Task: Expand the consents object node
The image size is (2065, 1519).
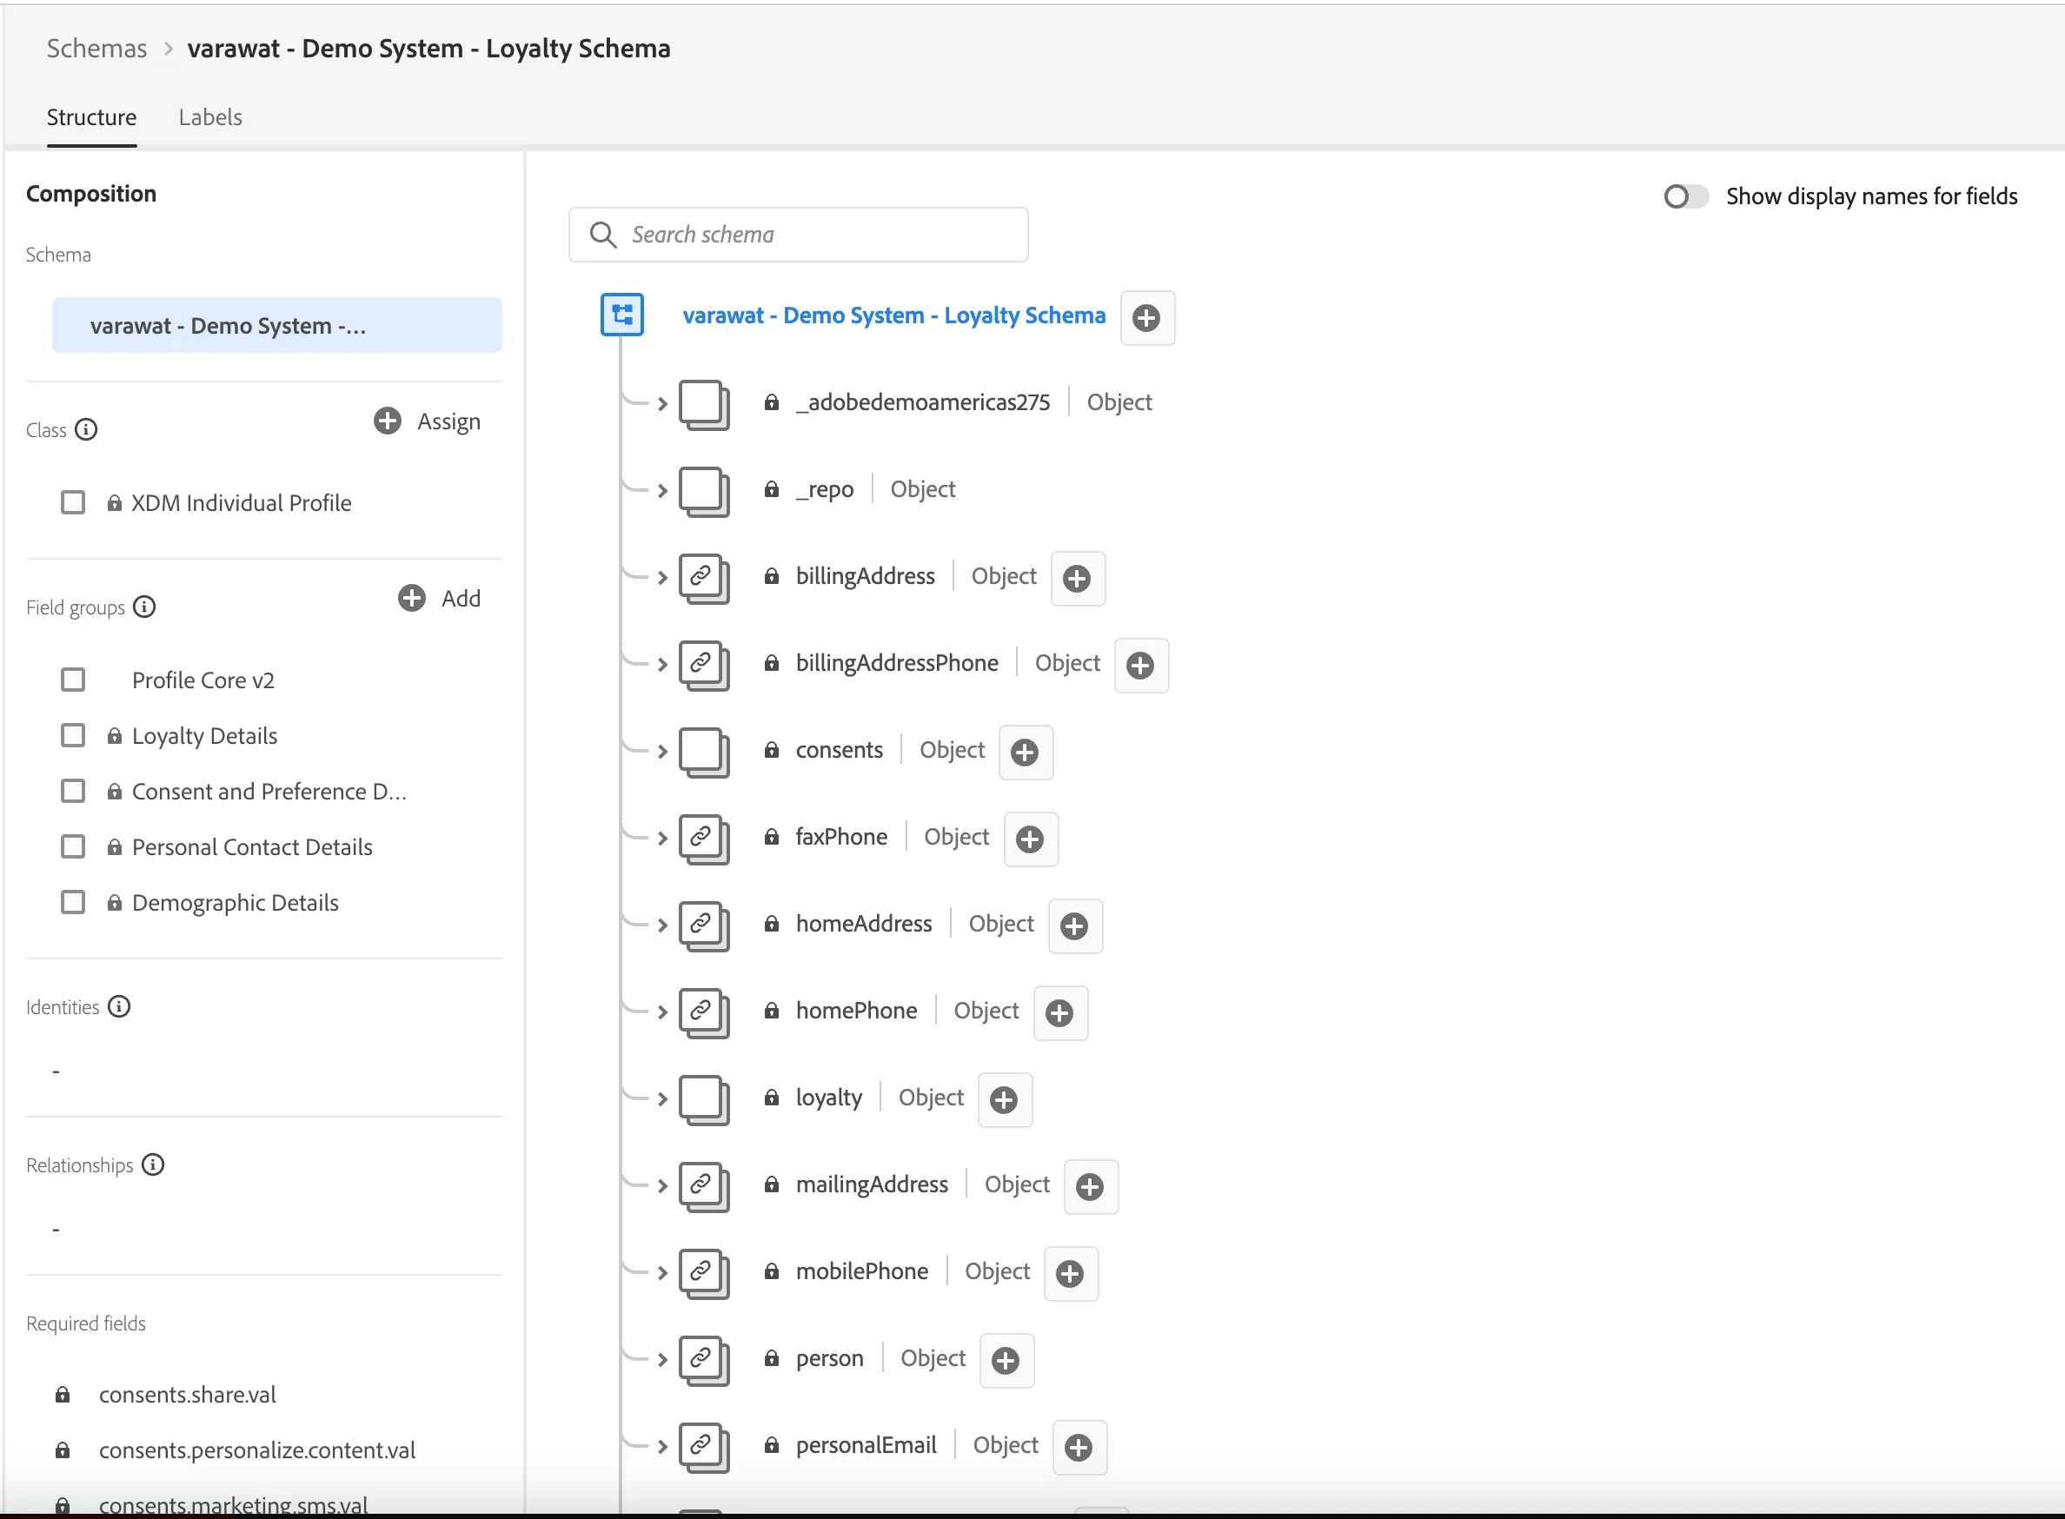Action: [662, 751]
